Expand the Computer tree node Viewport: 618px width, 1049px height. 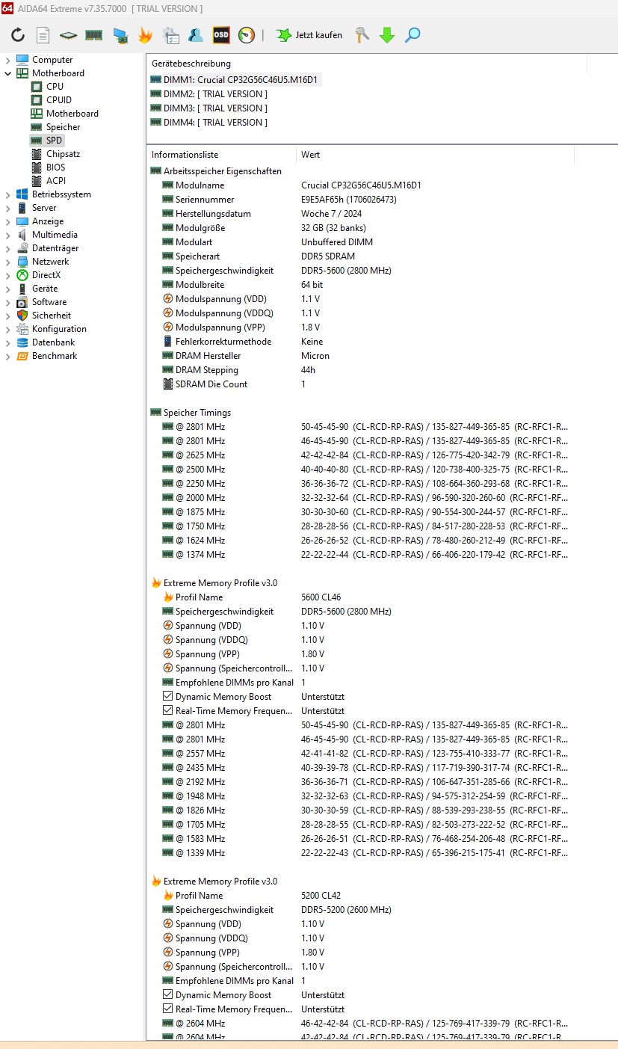click(7, 59)
